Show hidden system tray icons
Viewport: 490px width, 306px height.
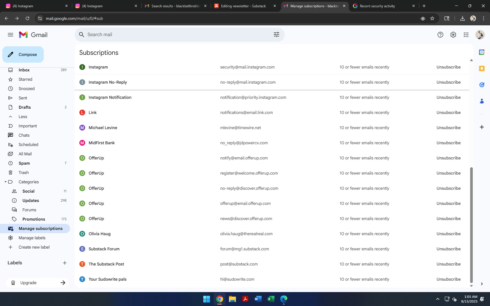point(438,299)
